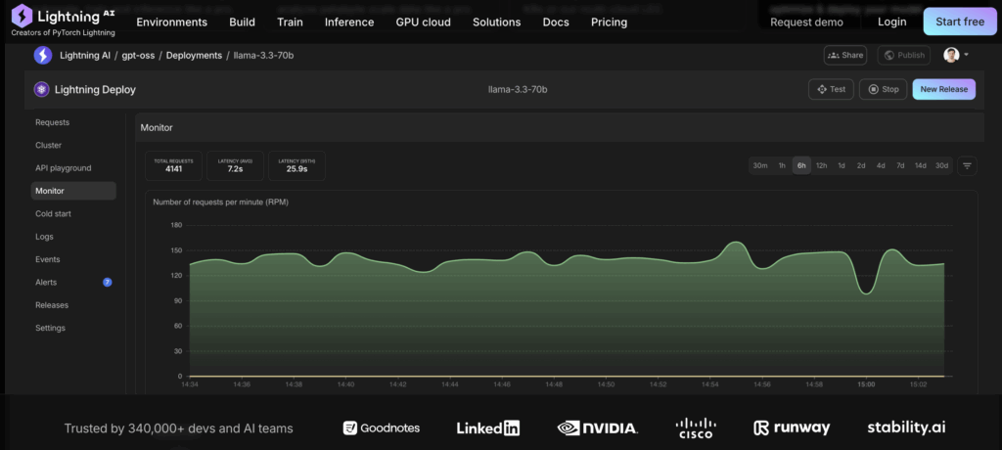Click the LinkedIn logo in the footer
Image resolution: width=1002 pixels, height=450 pixels.
[x=488, y=427]
